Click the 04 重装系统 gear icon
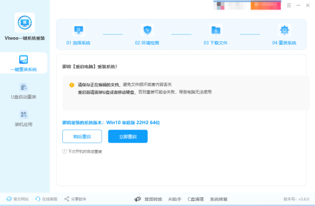 coord(284,30)
